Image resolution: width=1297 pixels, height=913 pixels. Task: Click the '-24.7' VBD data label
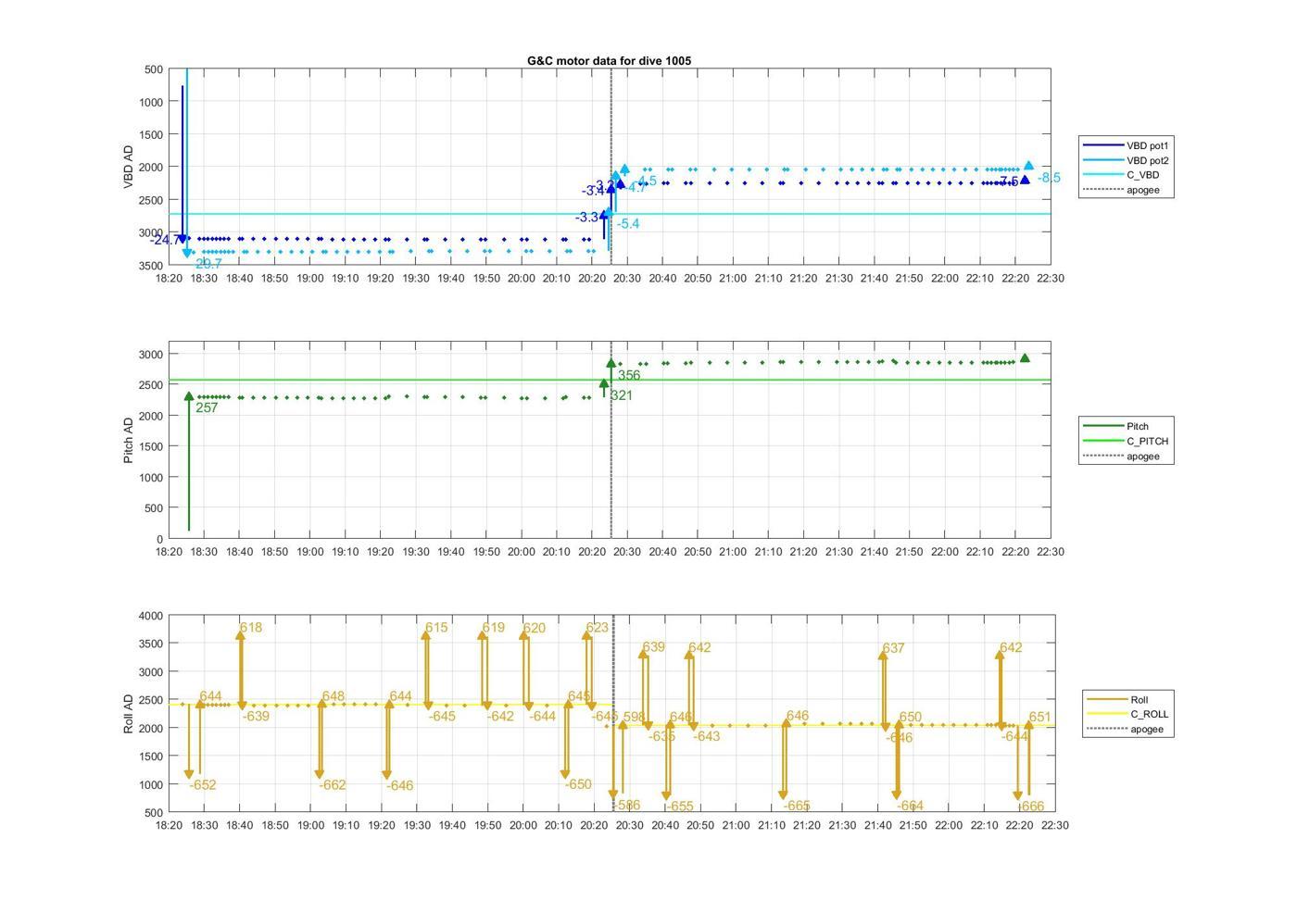pyautogui.click(x=166, y=240)
